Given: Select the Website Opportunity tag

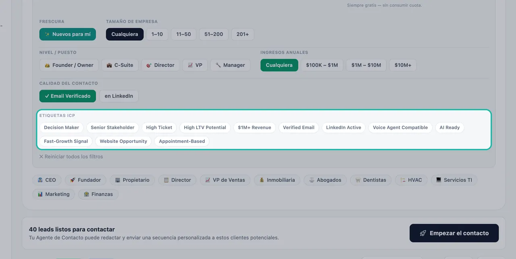Looking at the screenshot, I should tap(123, 141).
